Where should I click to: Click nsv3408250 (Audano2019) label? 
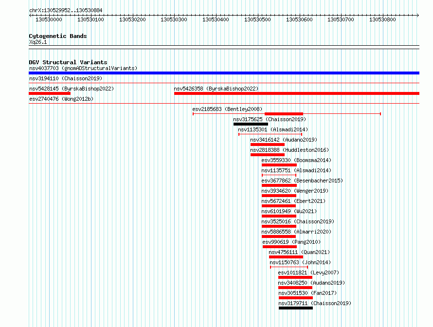311,283
